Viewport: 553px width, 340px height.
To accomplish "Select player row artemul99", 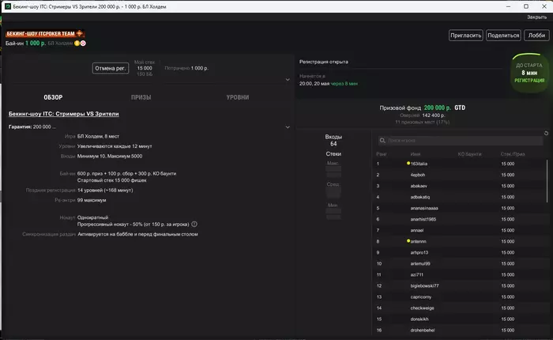I will click(459, 263).
